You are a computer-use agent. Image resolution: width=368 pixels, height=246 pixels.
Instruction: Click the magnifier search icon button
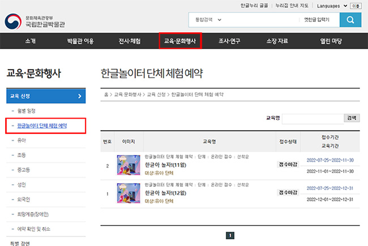point(350,20)
